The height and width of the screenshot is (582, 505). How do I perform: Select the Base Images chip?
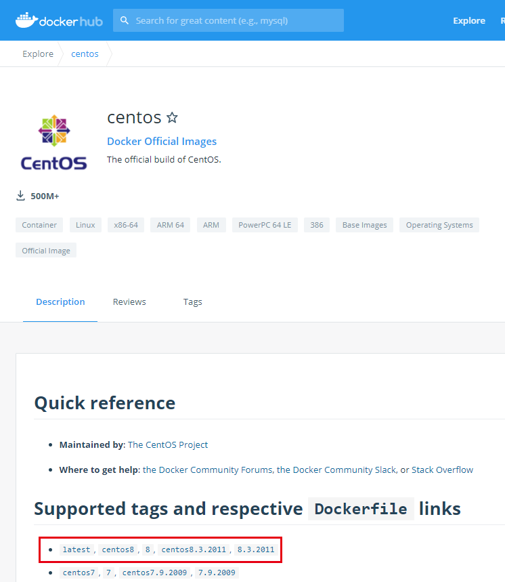364,225
